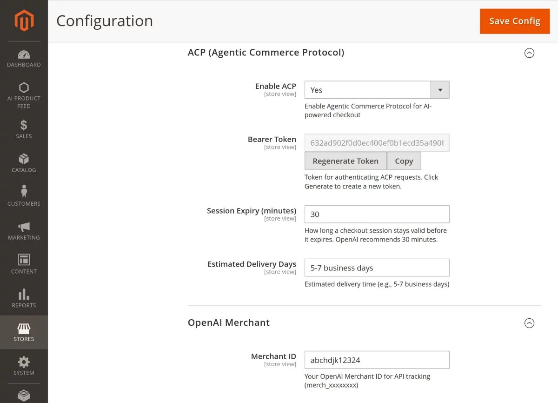Click the System gear icon
The width and height of the screenshot is (558, 403).
point(24,362)
